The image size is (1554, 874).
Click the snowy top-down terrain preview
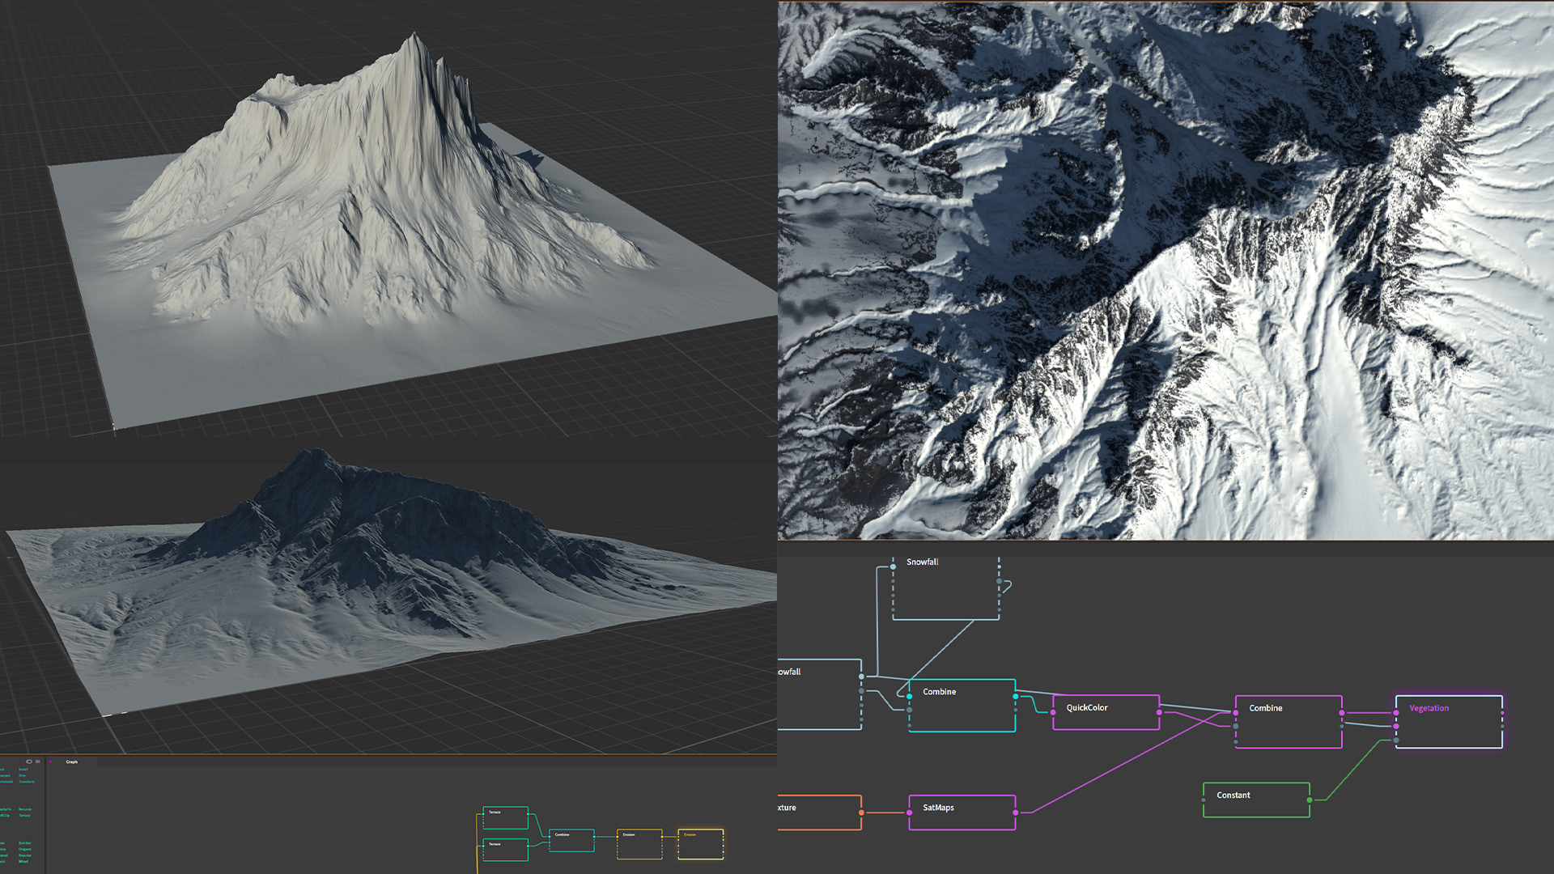pyautogui.click(x=1165, y=270)
